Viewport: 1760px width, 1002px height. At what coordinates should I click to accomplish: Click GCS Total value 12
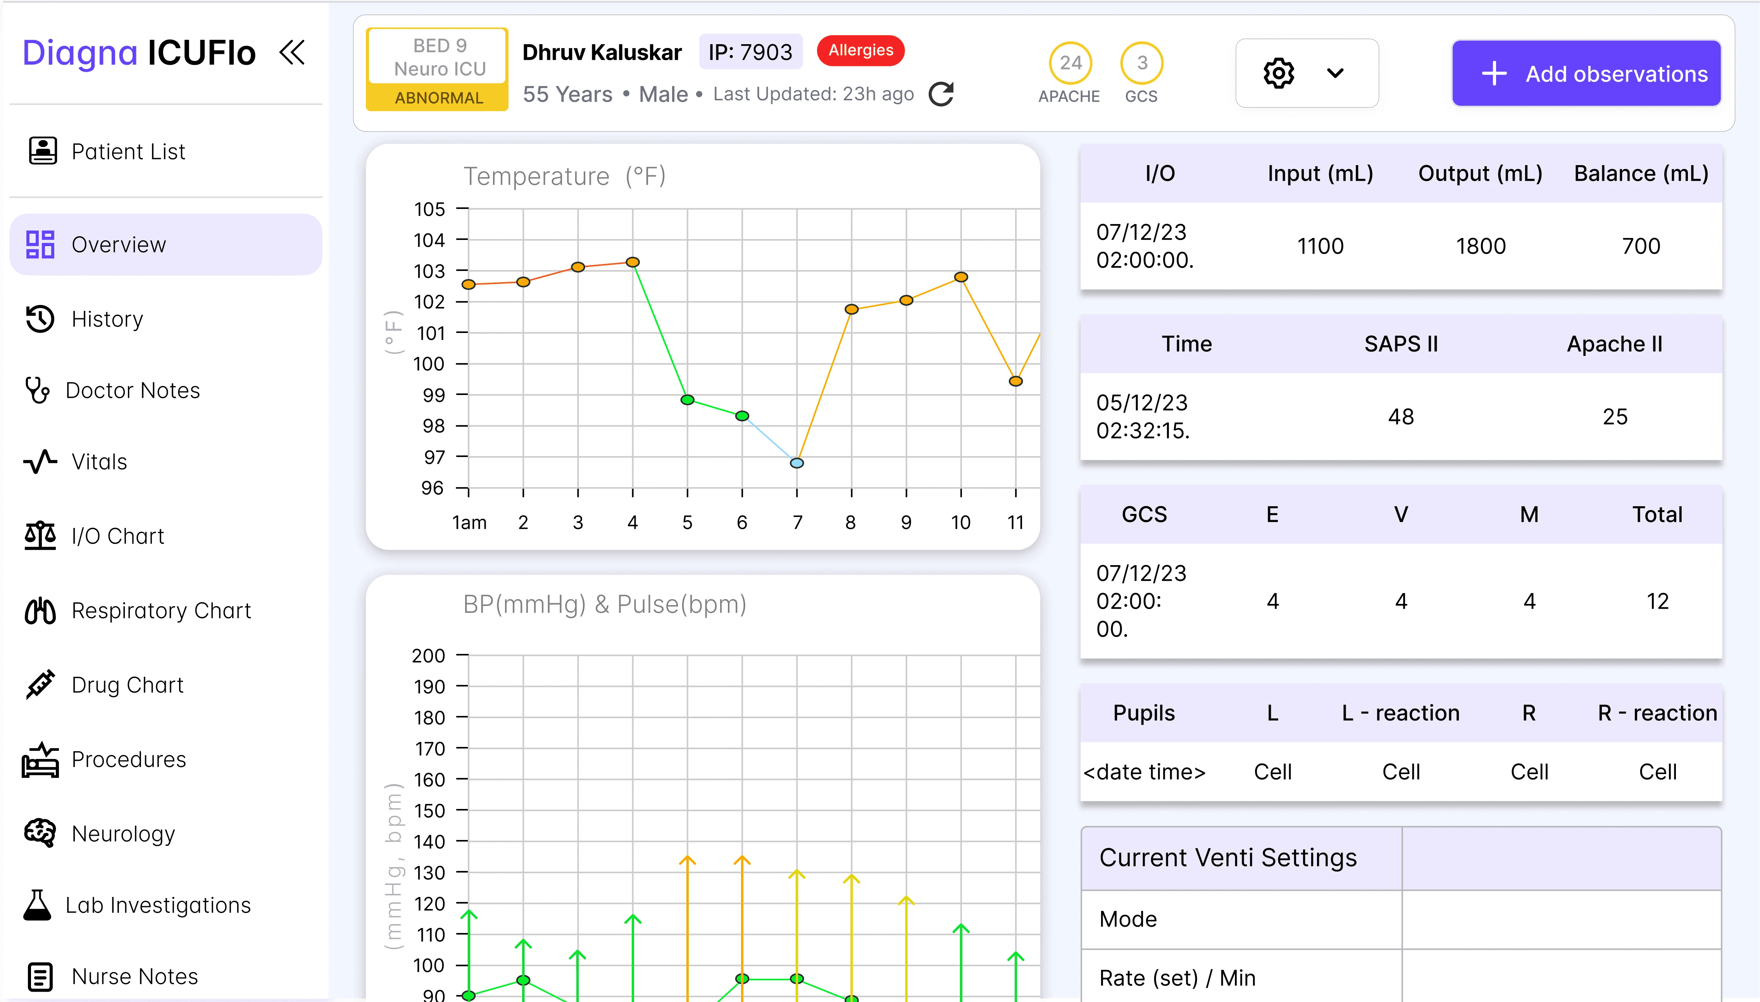tap(1657, 601)
